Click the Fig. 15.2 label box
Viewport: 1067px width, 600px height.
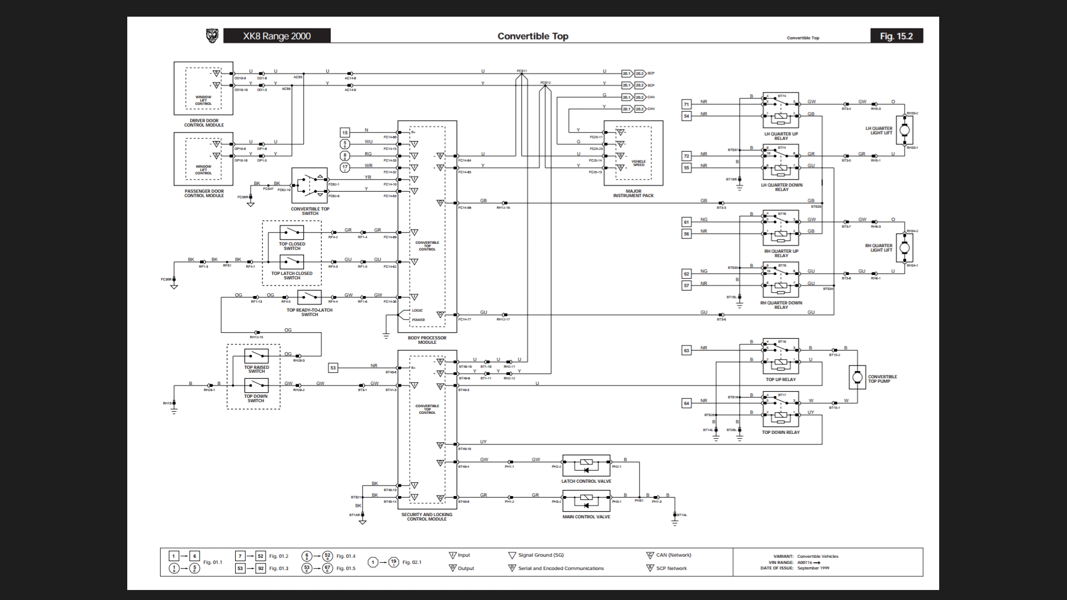coord(896,36)
